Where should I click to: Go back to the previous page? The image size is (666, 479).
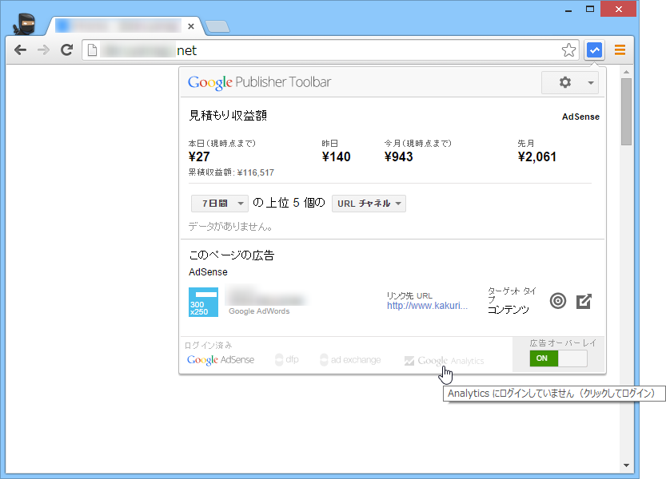[20, 49]
